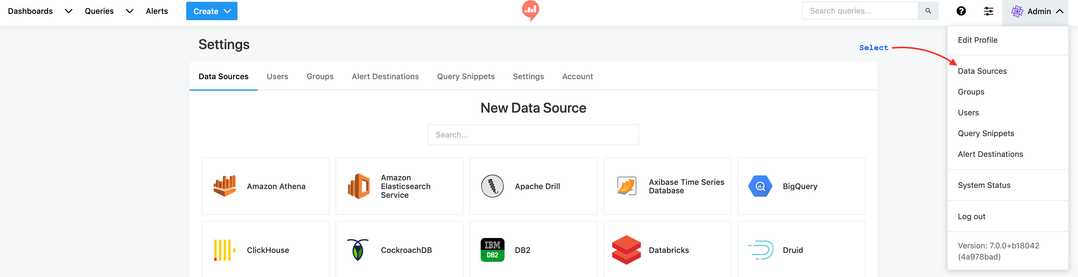
Task: Click the search magnifier icon
Action: coord(928,11)
